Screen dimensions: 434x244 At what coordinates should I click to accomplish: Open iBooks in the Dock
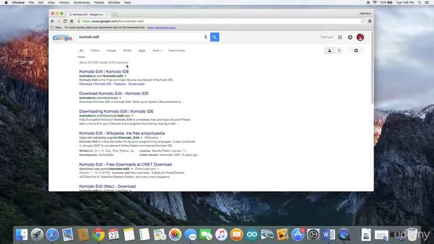click(x=237, y=235)
